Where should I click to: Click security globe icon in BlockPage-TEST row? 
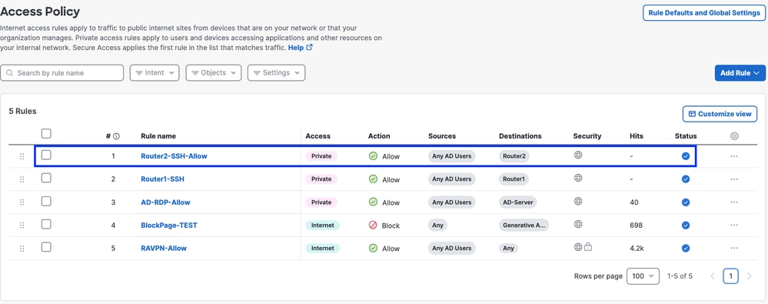click(x=578, y=224)
